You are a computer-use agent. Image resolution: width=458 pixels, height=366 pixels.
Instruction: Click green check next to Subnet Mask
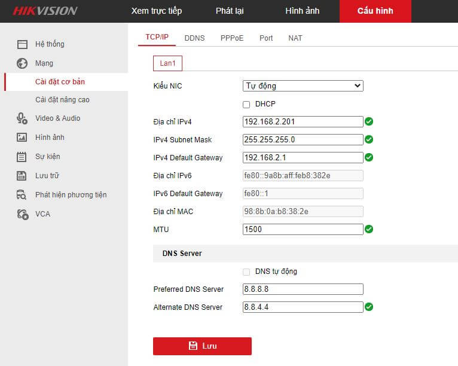[x=369, y=139]
